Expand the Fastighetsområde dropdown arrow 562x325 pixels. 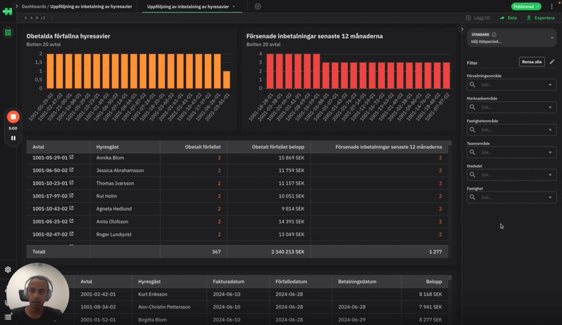(550, 130)
